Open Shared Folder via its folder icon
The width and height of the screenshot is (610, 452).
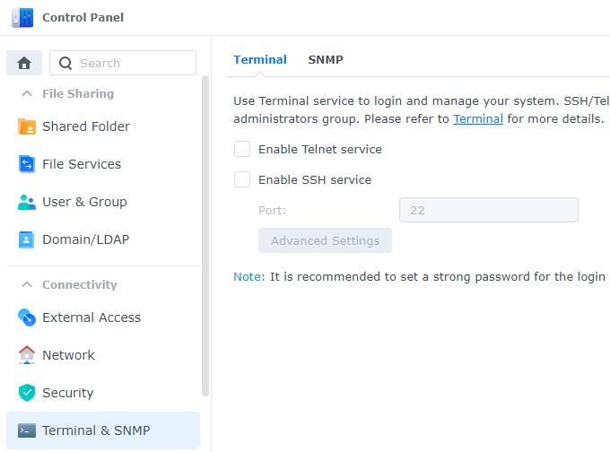tap(27, 126)
